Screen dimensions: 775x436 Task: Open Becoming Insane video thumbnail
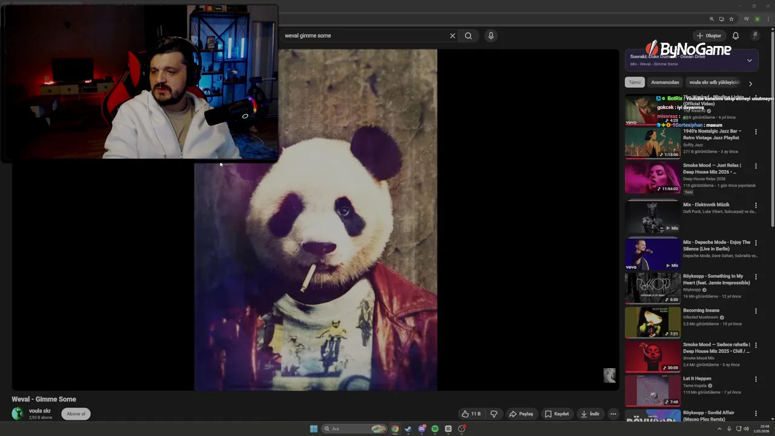[653, 322]
